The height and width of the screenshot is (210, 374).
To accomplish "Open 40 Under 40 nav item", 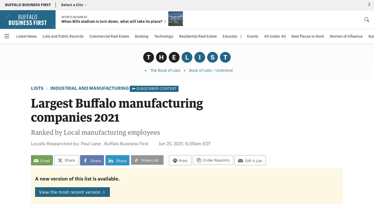I will pos(275,36).
